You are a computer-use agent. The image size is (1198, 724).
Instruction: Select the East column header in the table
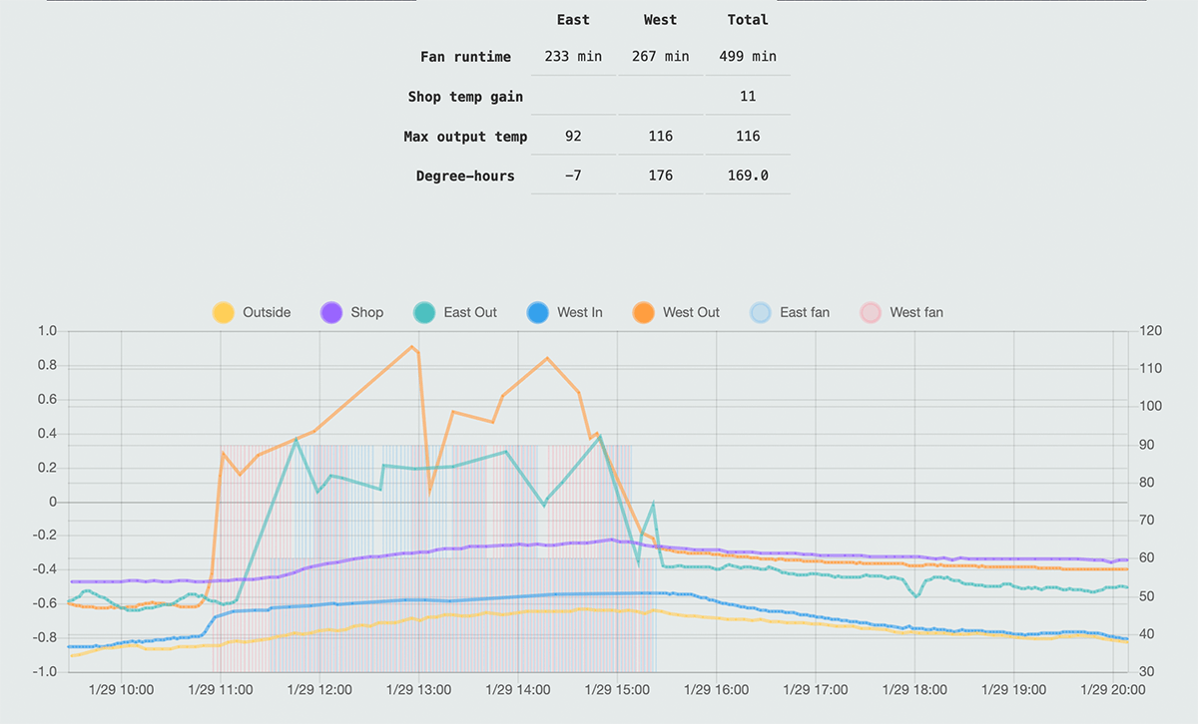(x=573, y=20)
